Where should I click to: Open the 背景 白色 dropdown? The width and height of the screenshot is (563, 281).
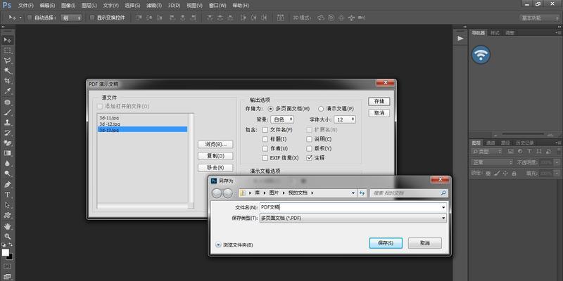[282, 119]
